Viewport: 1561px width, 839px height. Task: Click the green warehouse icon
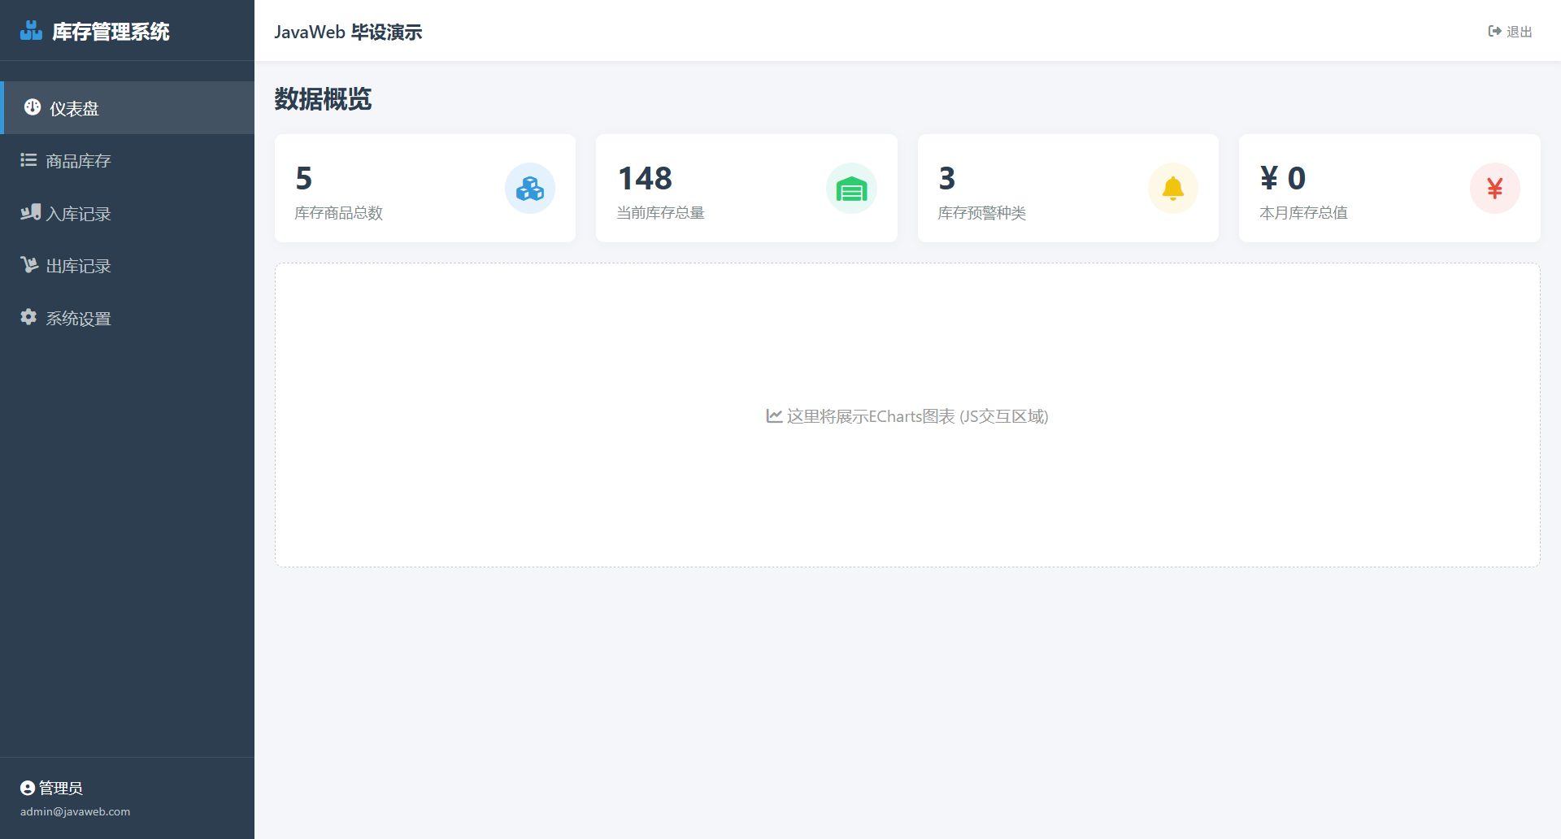[x=851, y=189]
